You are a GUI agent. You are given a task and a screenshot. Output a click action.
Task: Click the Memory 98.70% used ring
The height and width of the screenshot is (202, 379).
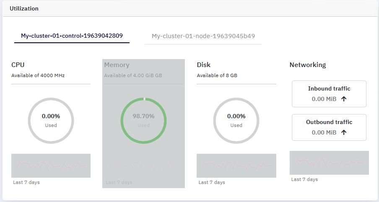[x=143, y=121]
